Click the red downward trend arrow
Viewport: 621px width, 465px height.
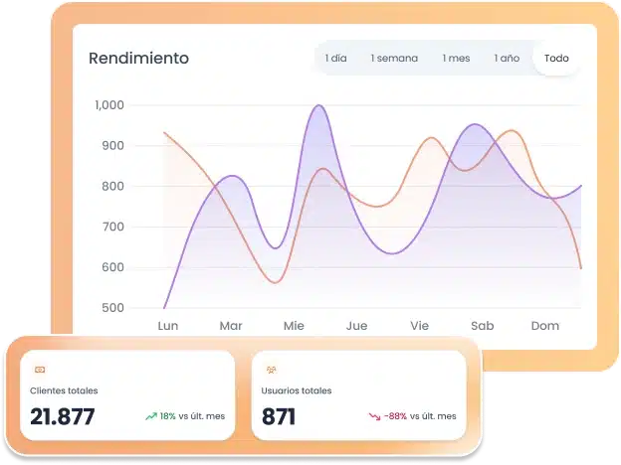click(x=375, y=416)
